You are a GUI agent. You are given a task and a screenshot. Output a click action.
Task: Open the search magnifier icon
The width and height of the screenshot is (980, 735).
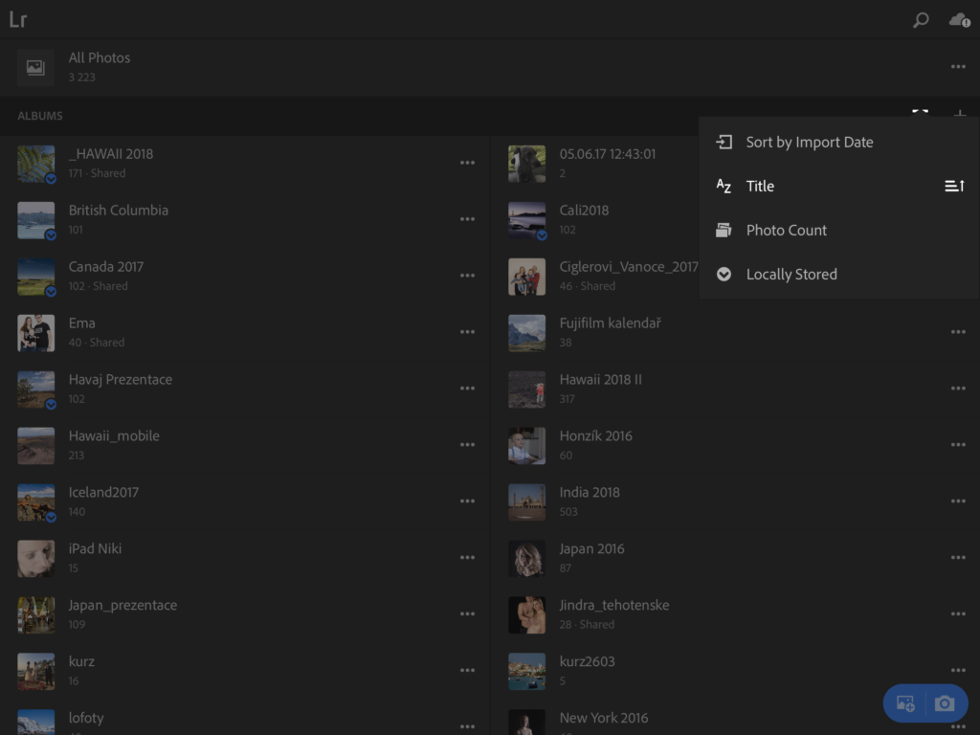click(x=921, y=20)
